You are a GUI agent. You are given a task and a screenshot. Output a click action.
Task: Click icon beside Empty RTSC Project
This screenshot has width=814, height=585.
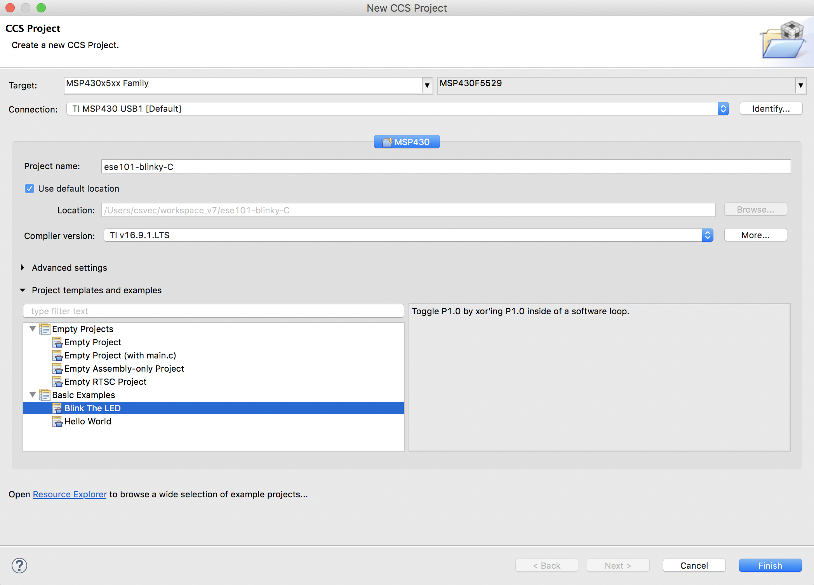(57, 382)
